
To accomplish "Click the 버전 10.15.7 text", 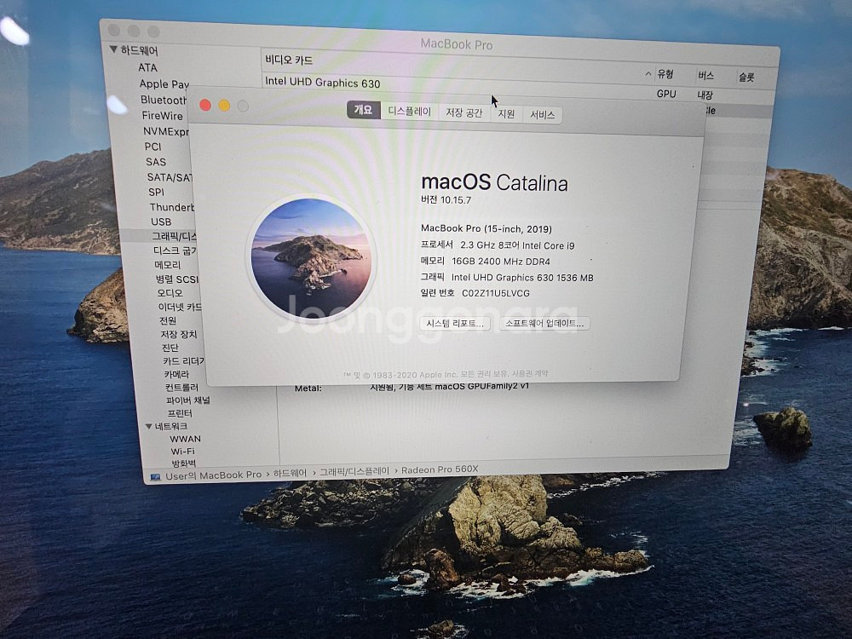I will click(446, 199).
